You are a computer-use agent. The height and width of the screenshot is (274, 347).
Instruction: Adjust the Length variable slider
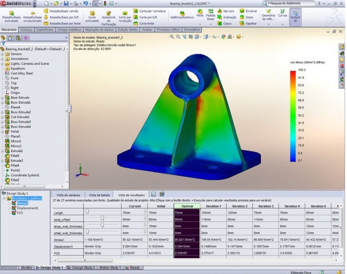tap(88, 212)
